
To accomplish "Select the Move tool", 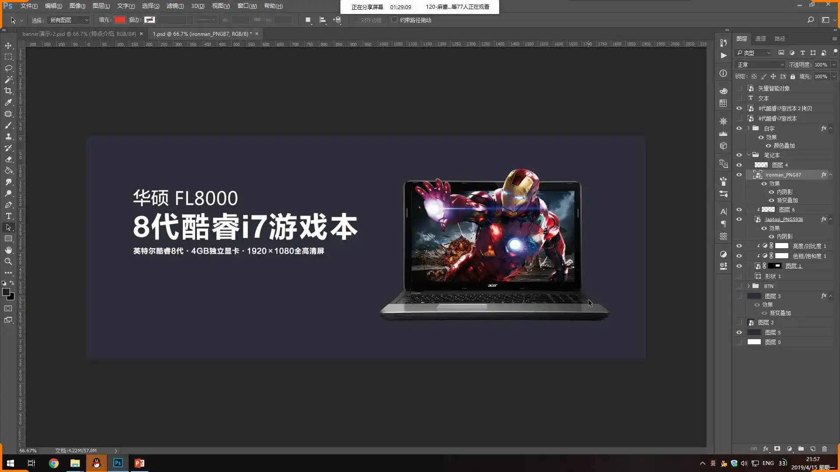I will point(8,45).
